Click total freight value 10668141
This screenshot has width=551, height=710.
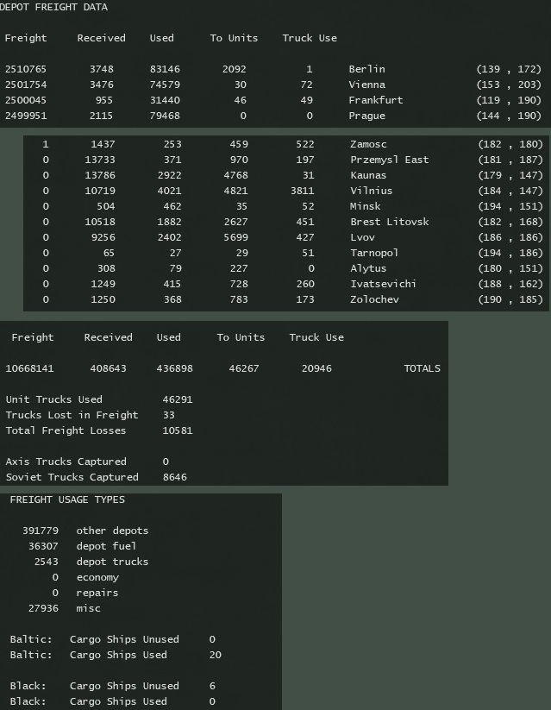pos(29,368)
